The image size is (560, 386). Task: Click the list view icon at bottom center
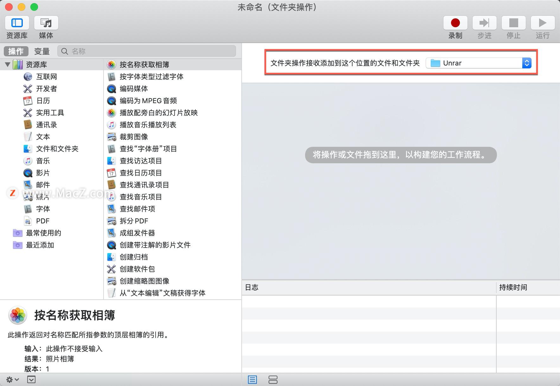pyautogui.click(x=252, y=380)
